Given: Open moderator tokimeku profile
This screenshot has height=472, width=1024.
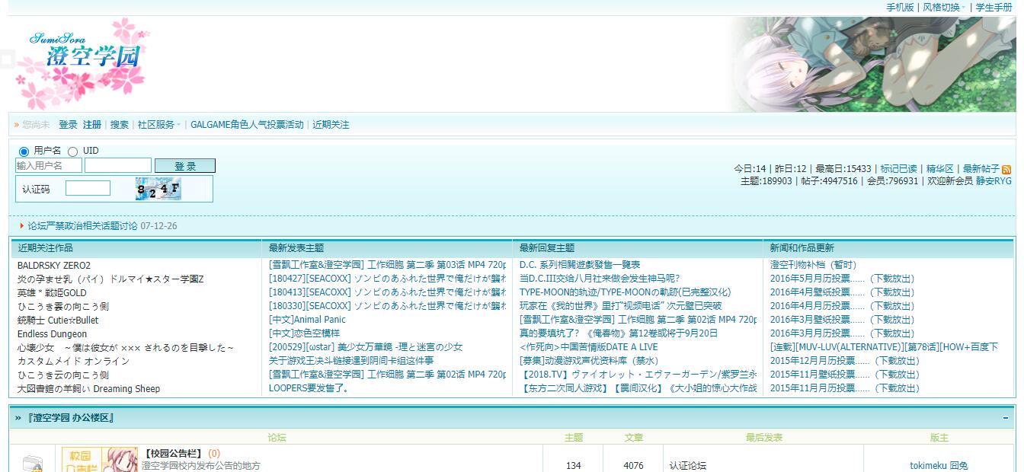Looking at the screenshot, I should point(928,466).
